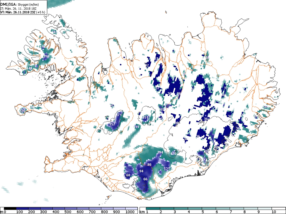Click the '157' visibility value on the map

click(112, 124)
